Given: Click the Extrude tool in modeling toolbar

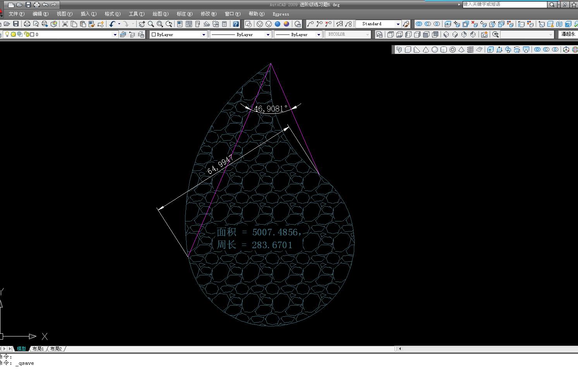Looking at the screenshot, I should click(491, 50).
